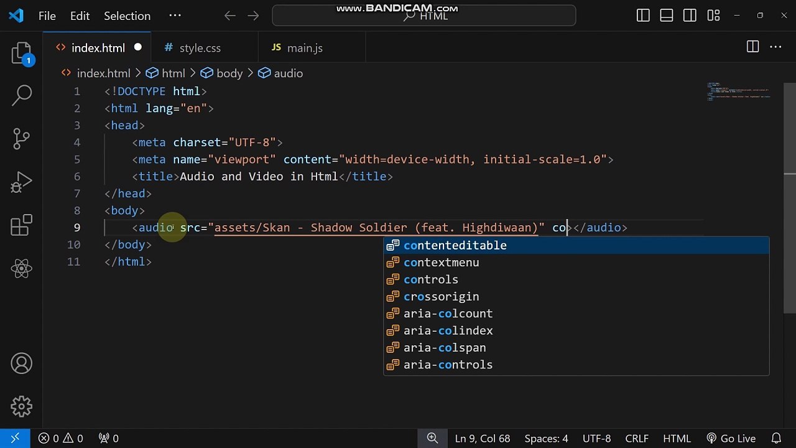Open the Extensions view icon
The width and height of the screenshot is (796, 448).
[22, 225]
